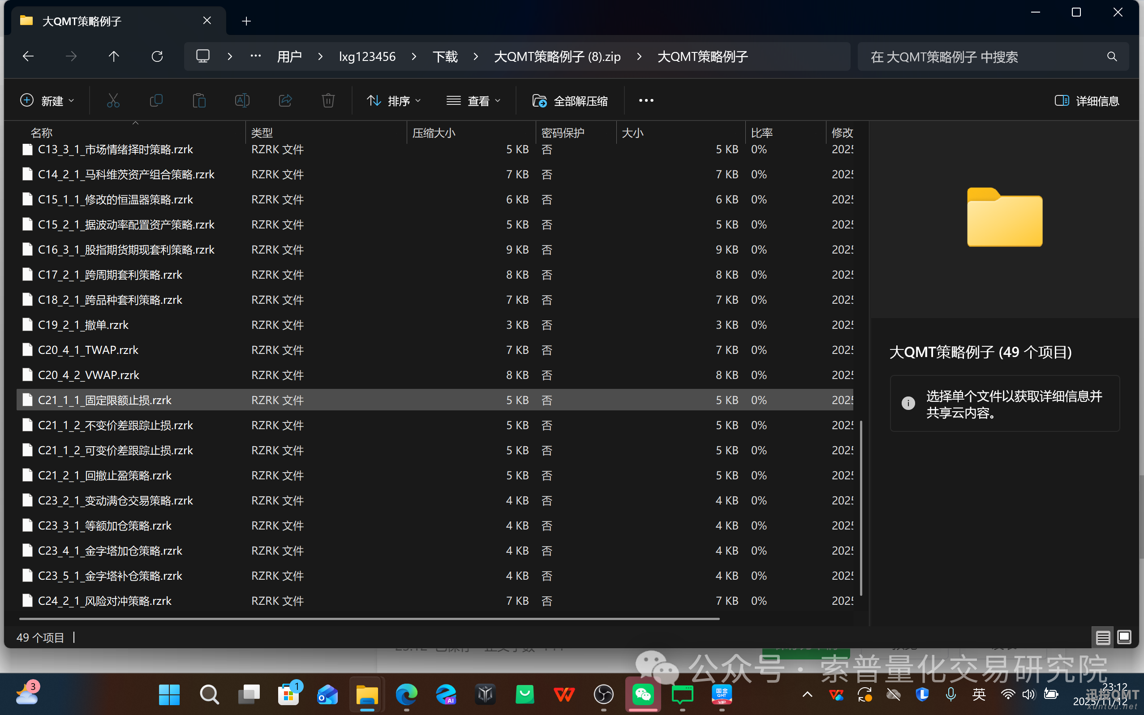Go up one folder level

coord(113,57)
